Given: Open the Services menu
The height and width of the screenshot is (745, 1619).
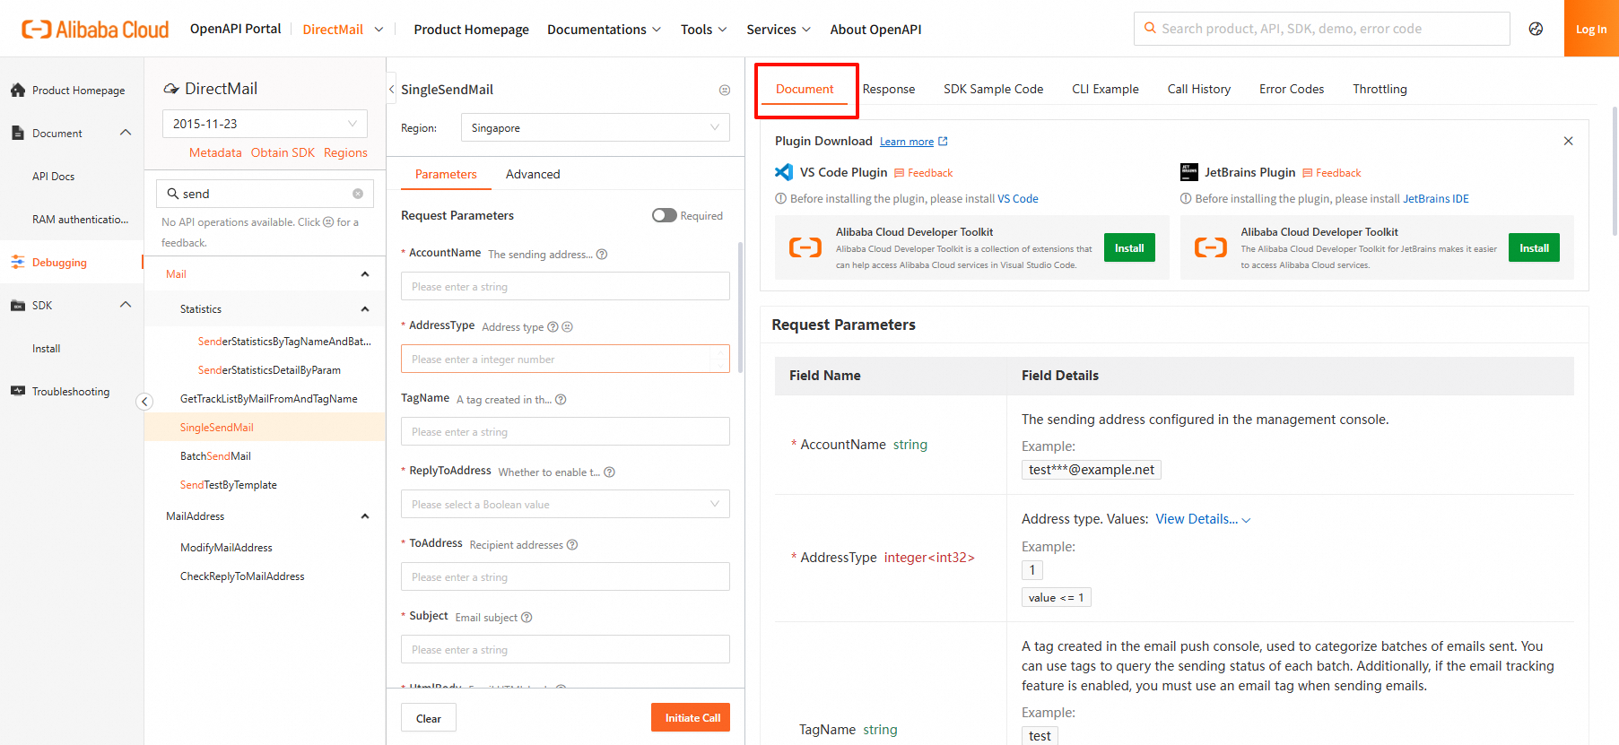Looking at the screenshot, I should (x=779, y=30).
